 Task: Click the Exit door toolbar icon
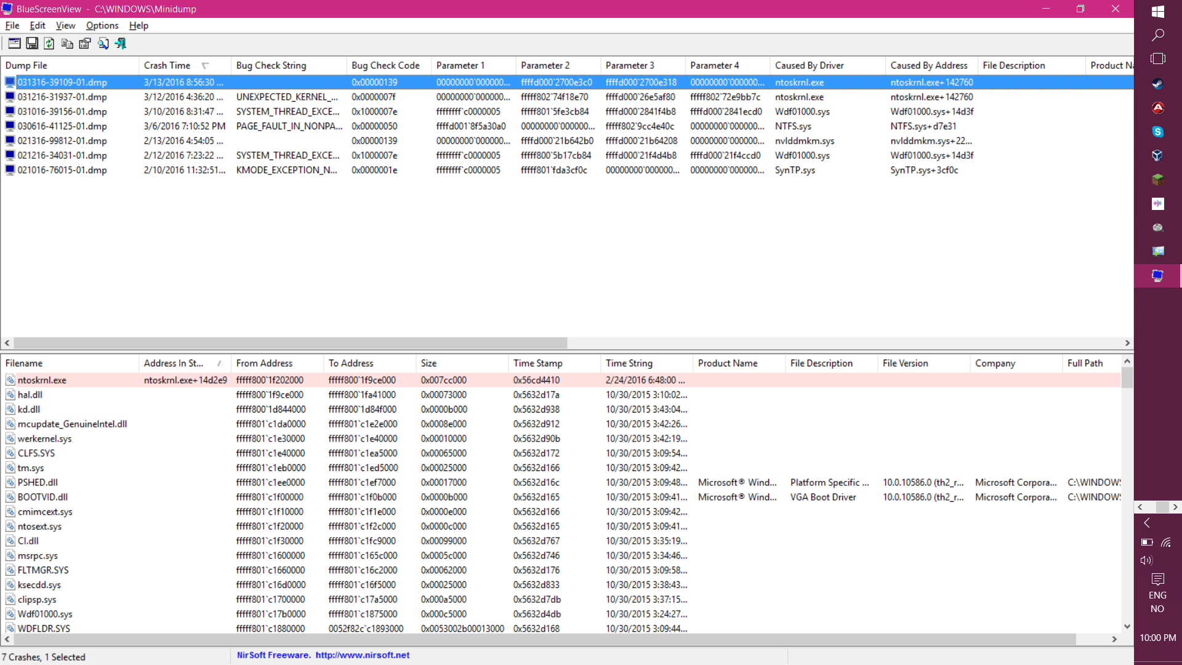pyautogui.click(x=121, y=43)
